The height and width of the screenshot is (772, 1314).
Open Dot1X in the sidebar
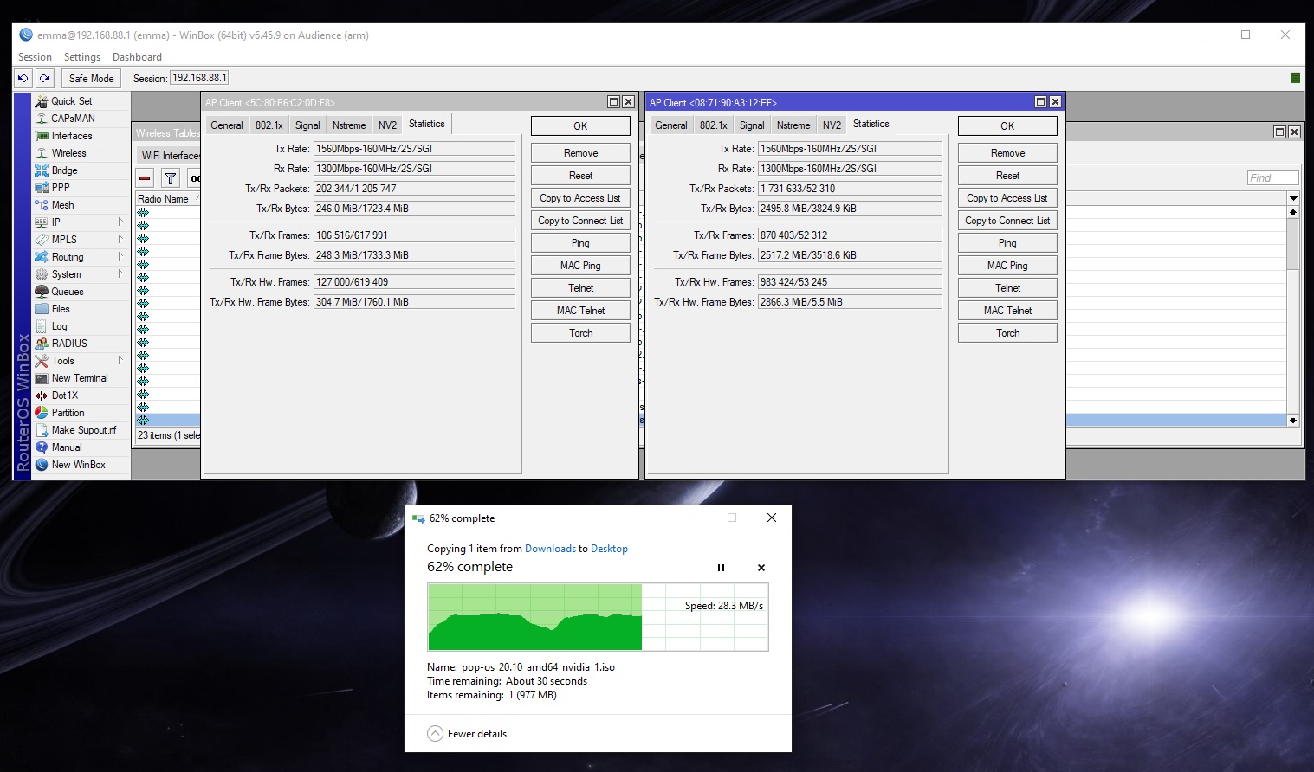(65, 396)
